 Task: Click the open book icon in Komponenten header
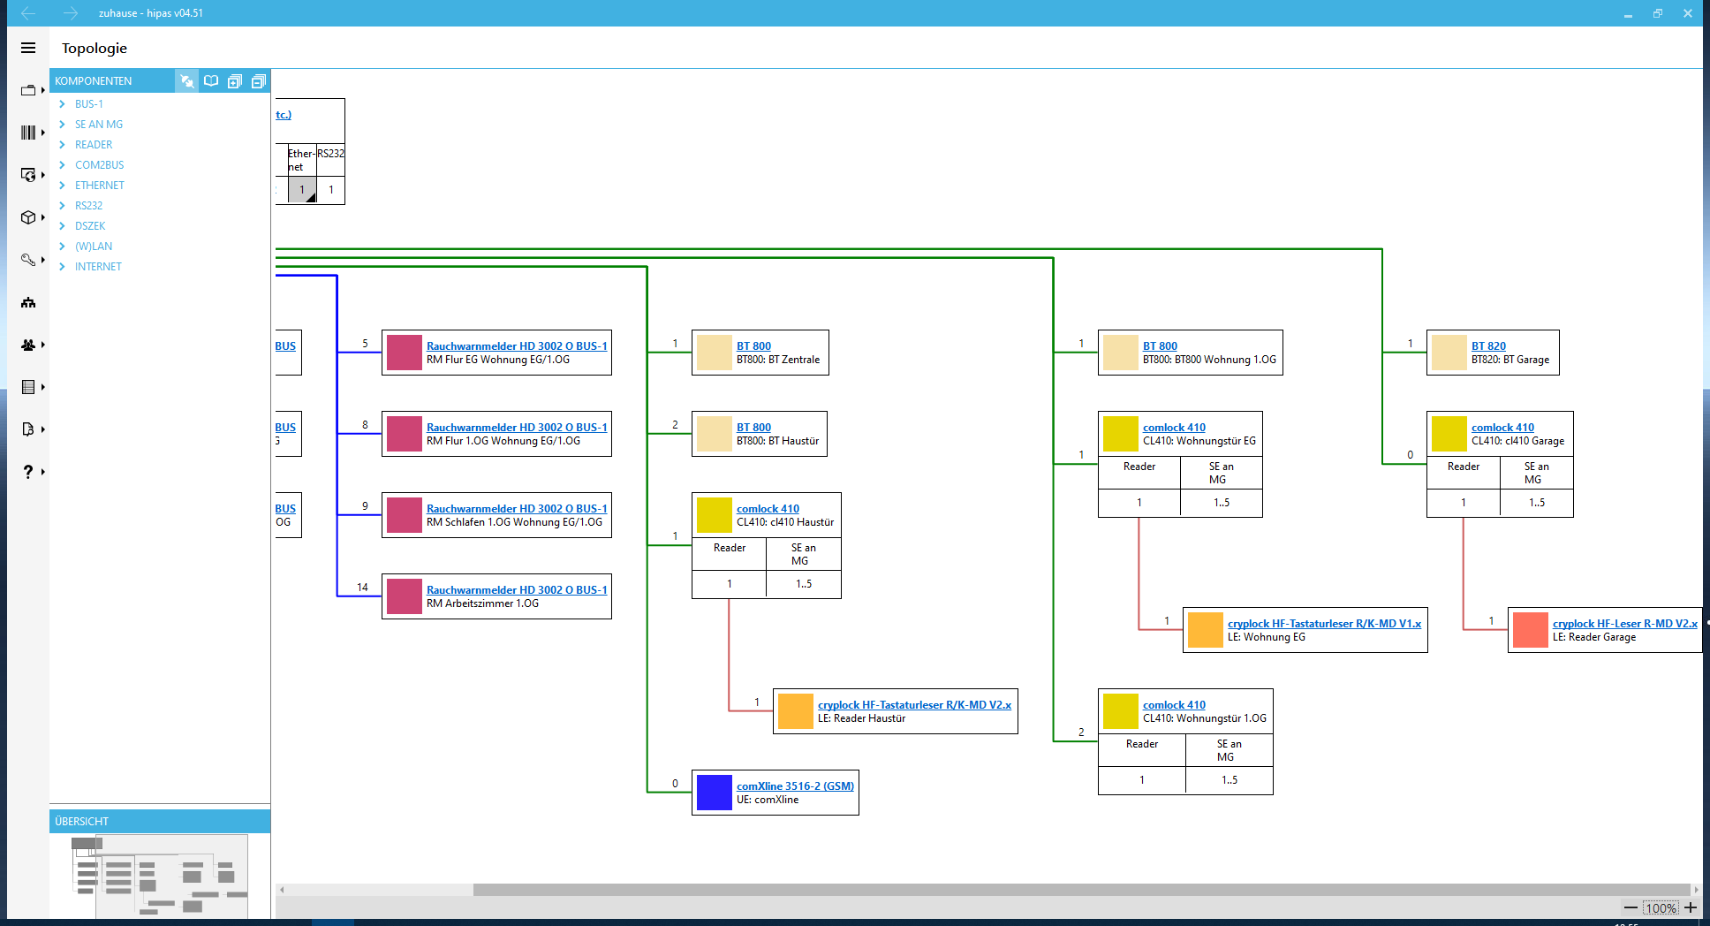pos(211,81)
